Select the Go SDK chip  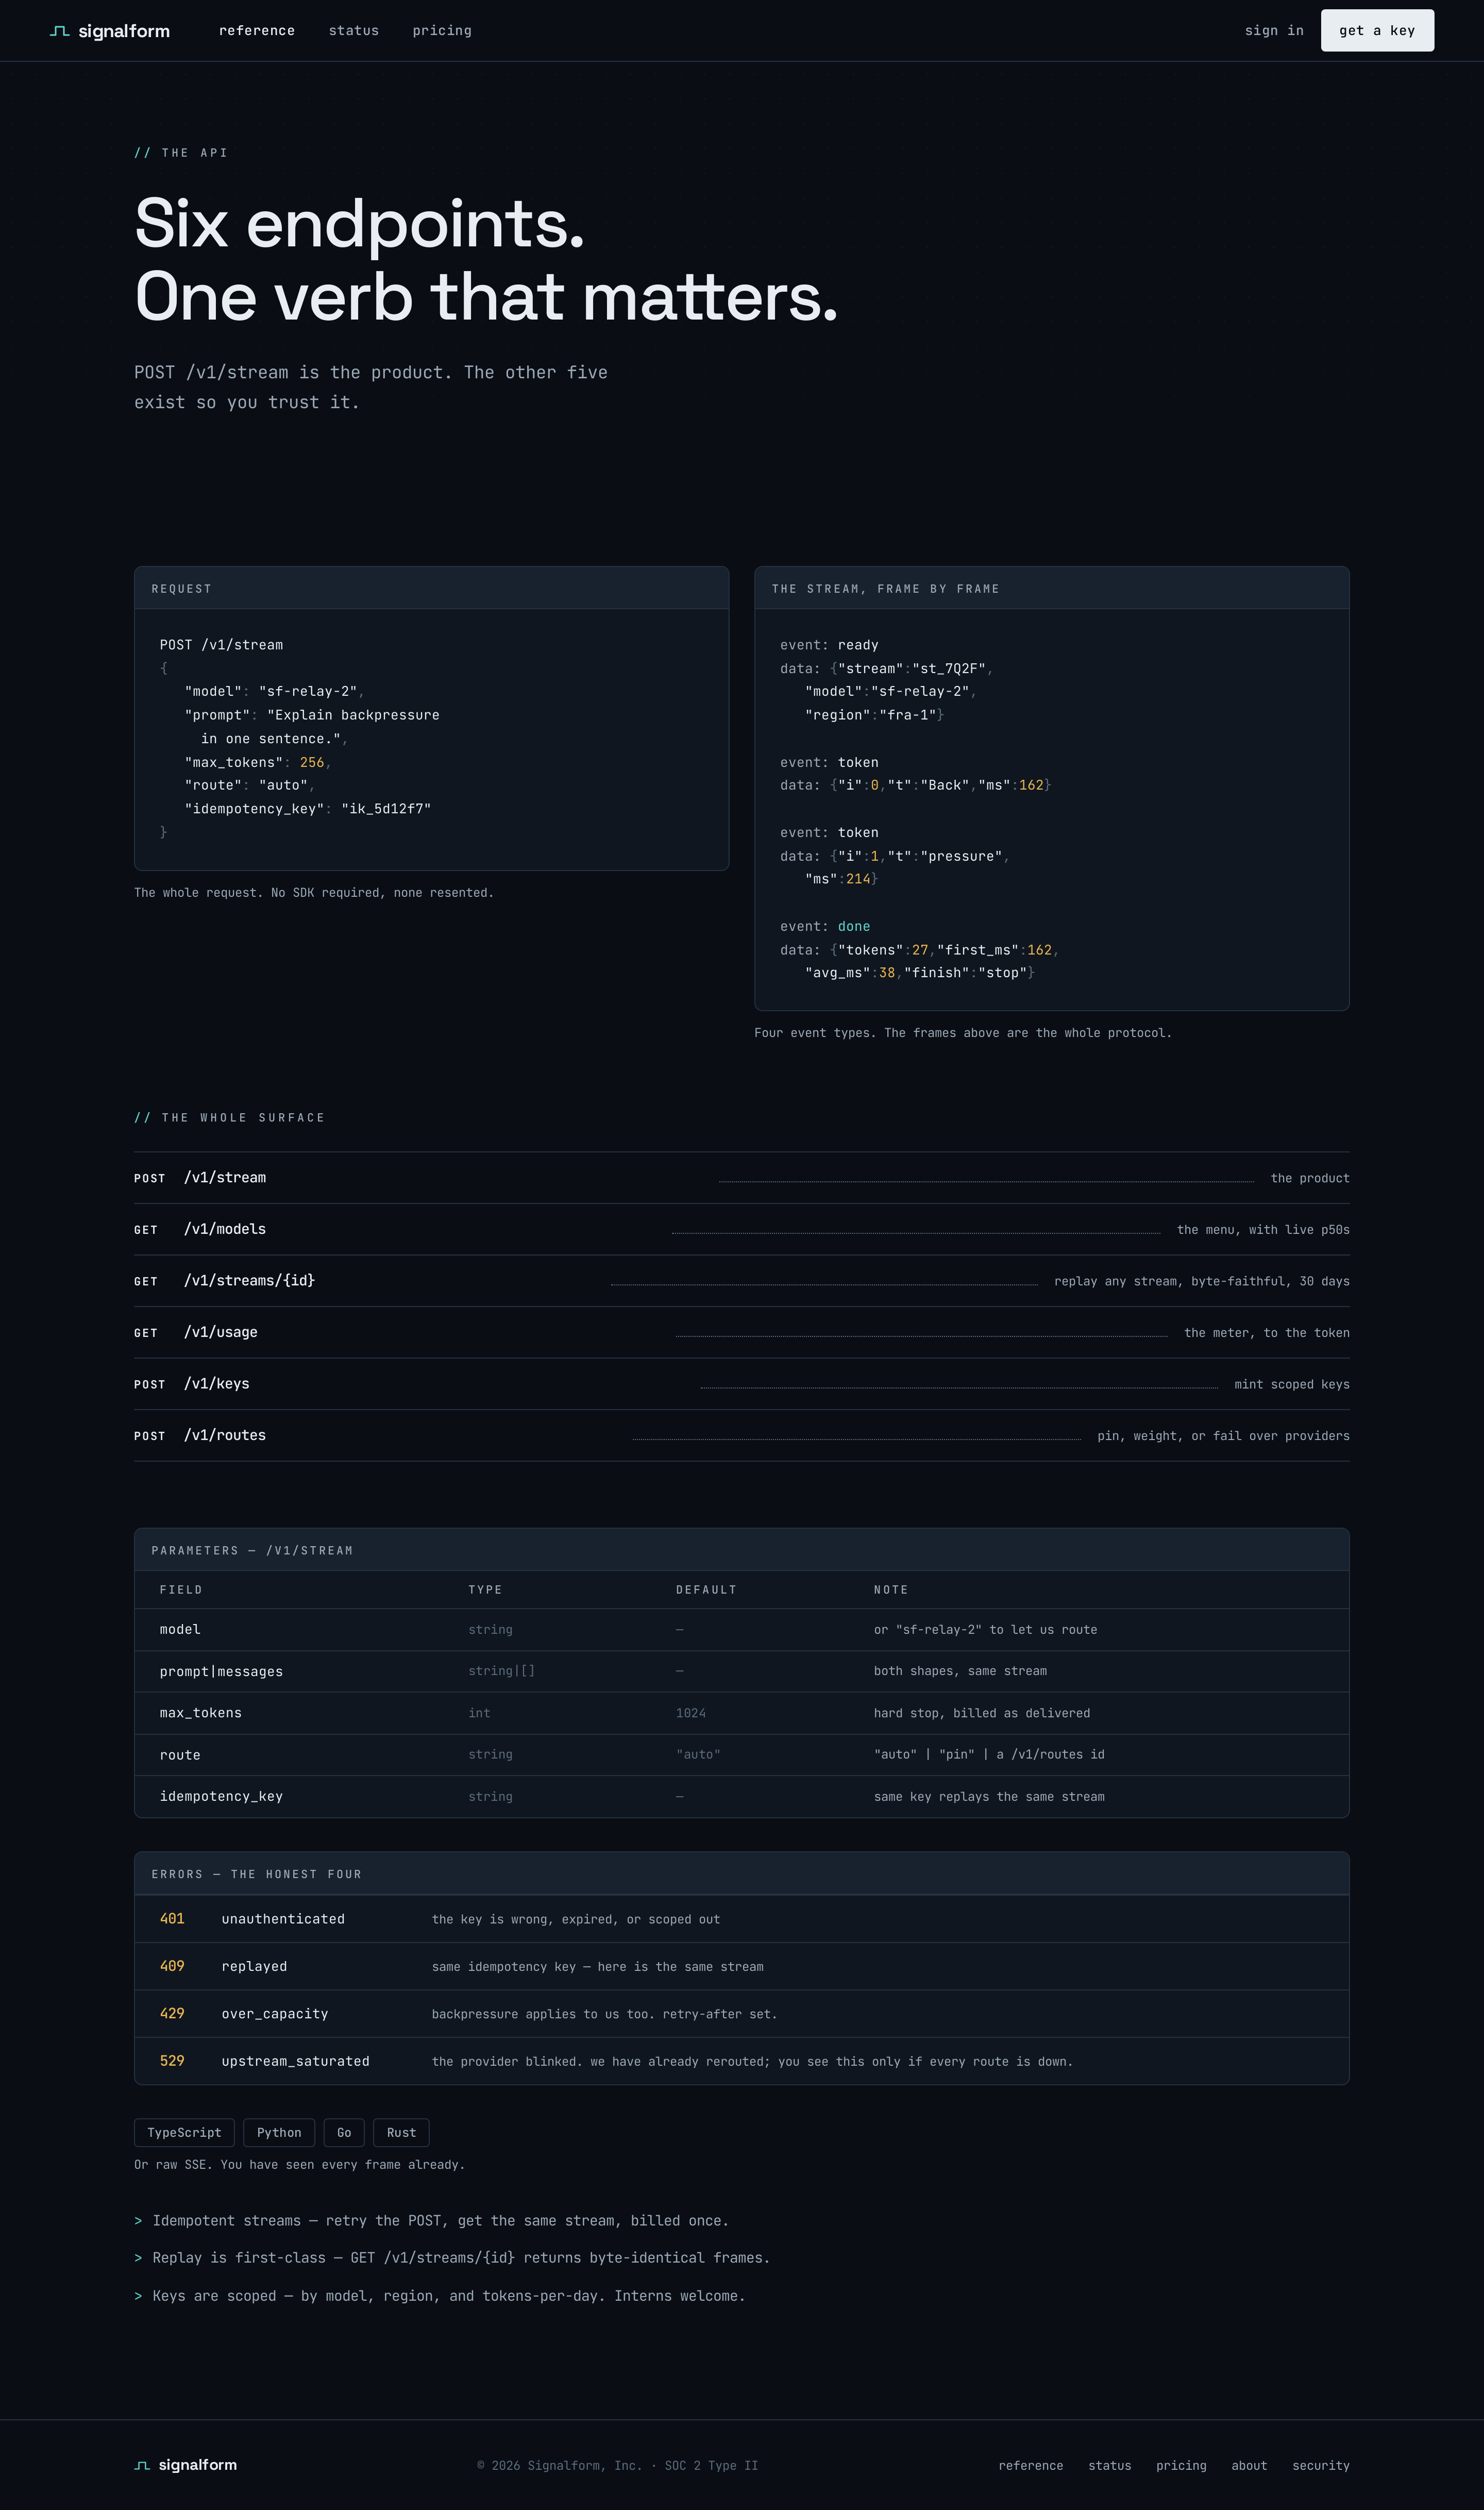click(344, 2133)
